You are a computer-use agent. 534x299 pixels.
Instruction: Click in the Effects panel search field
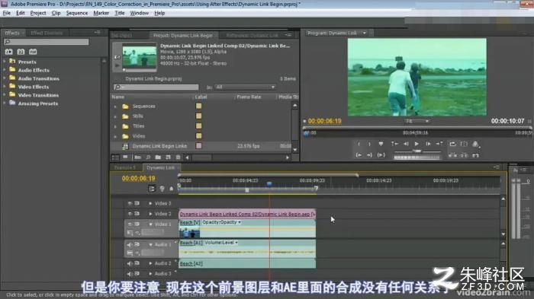tap(47, 42)
